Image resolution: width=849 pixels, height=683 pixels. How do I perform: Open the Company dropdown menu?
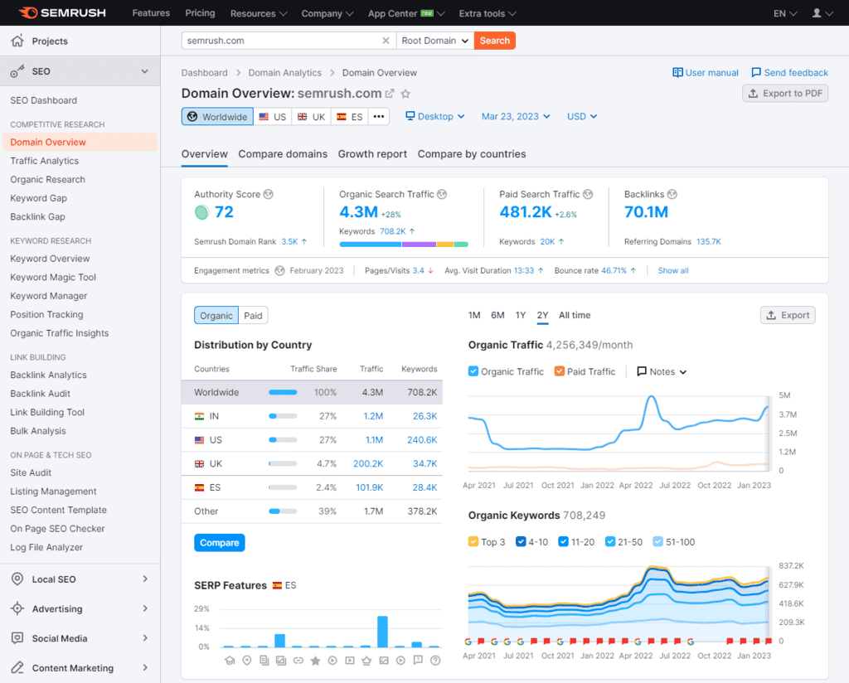pyautogui.click(x=327, y=13)
